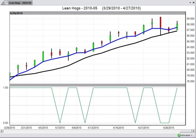This screenshot has width=196, height=138.
Task: Click the tall red candlestick near 4/23
Action: coord(161,23)
